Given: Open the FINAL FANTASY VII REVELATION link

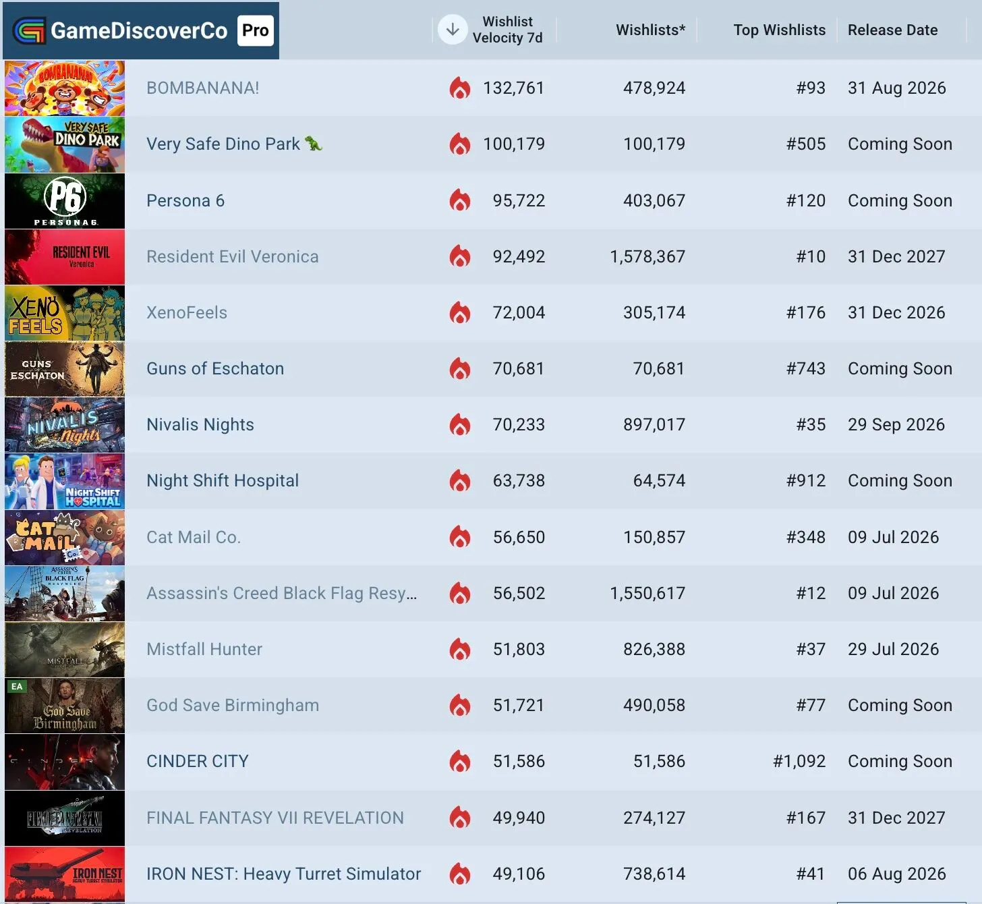Looking at the screenshot, I should [x=275, y=818].
